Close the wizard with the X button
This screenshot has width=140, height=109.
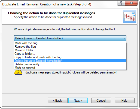pyautogui.click(x=131, y=3)
